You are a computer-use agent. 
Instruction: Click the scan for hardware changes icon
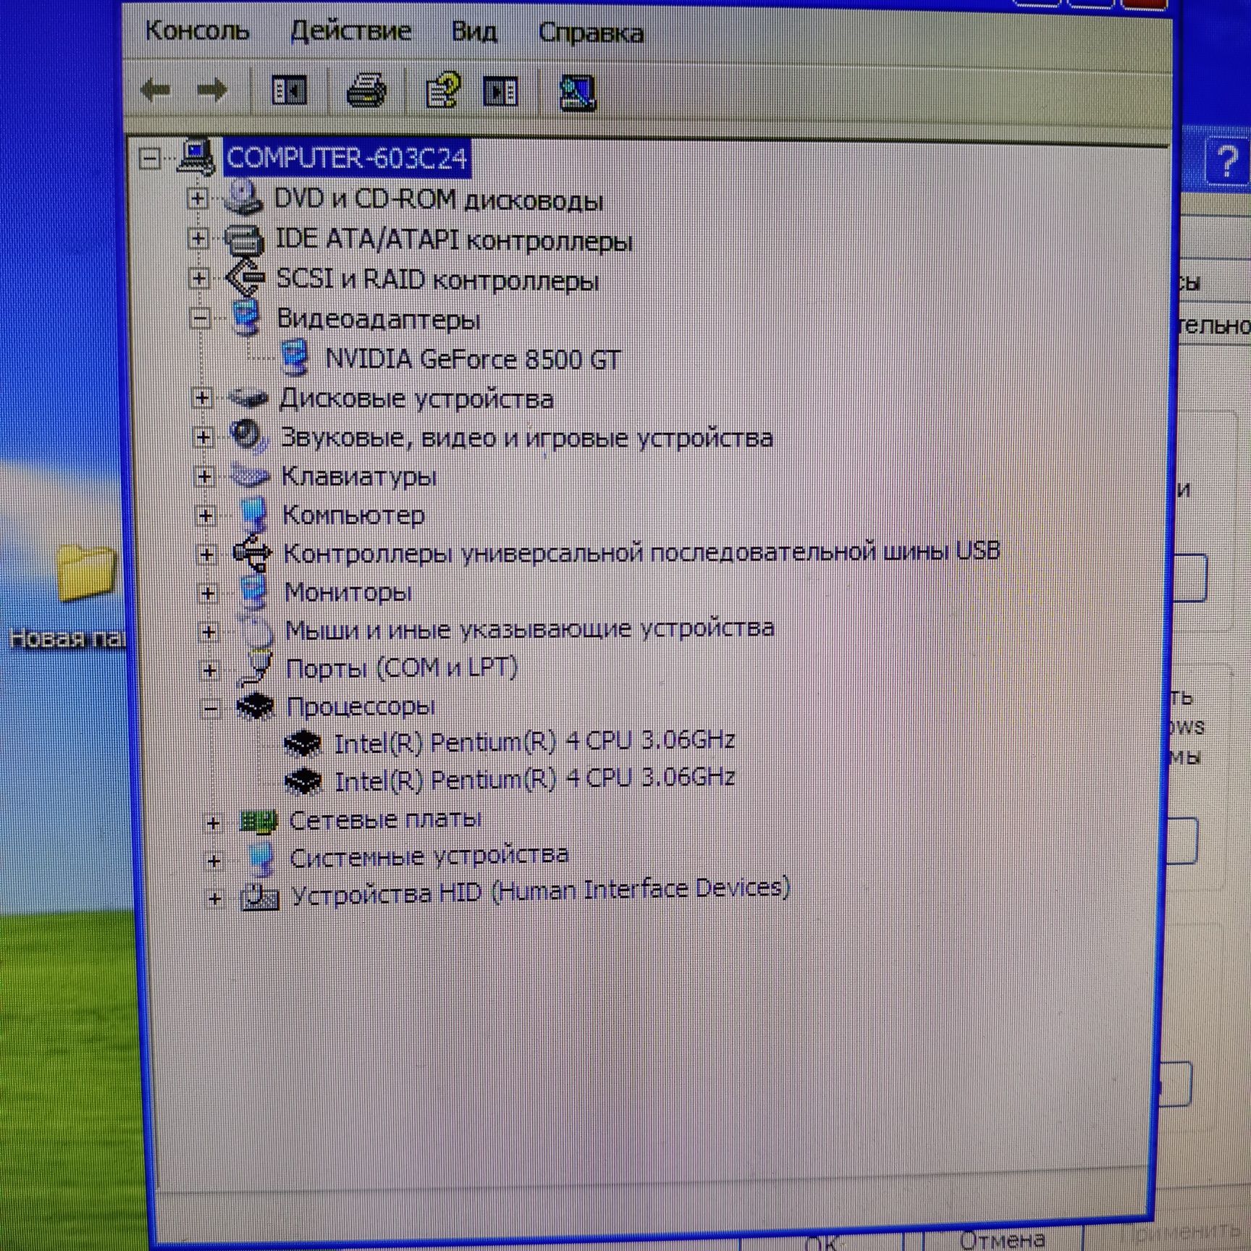(577, 93)
